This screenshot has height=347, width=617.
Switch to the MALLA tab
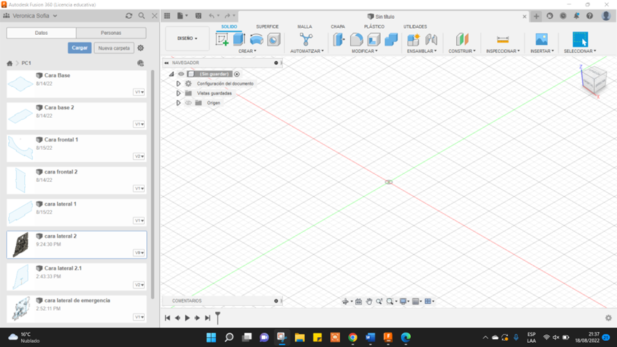304,26
